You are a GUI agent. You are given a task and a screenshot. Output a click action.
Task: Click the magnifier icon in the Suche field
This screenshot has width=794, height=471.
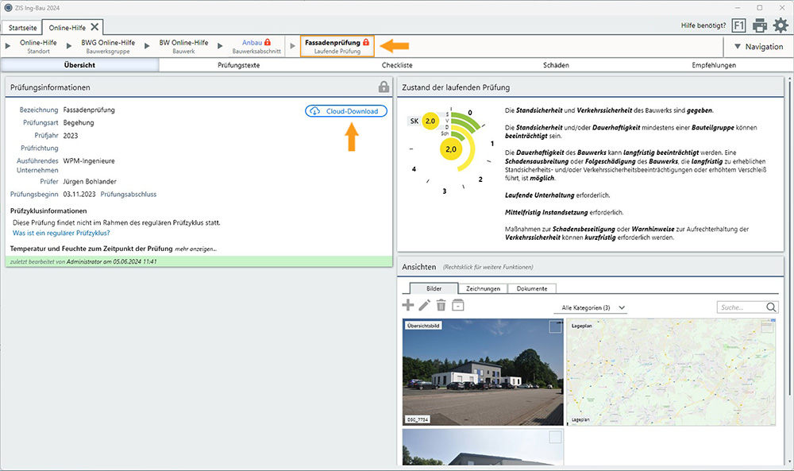tap(772, 307)
